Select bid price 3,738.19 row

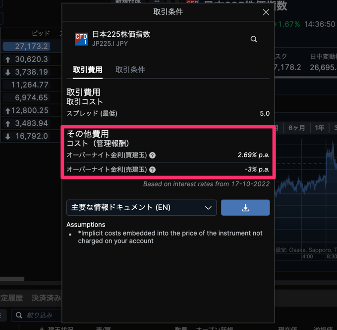[x=26, y=72]
